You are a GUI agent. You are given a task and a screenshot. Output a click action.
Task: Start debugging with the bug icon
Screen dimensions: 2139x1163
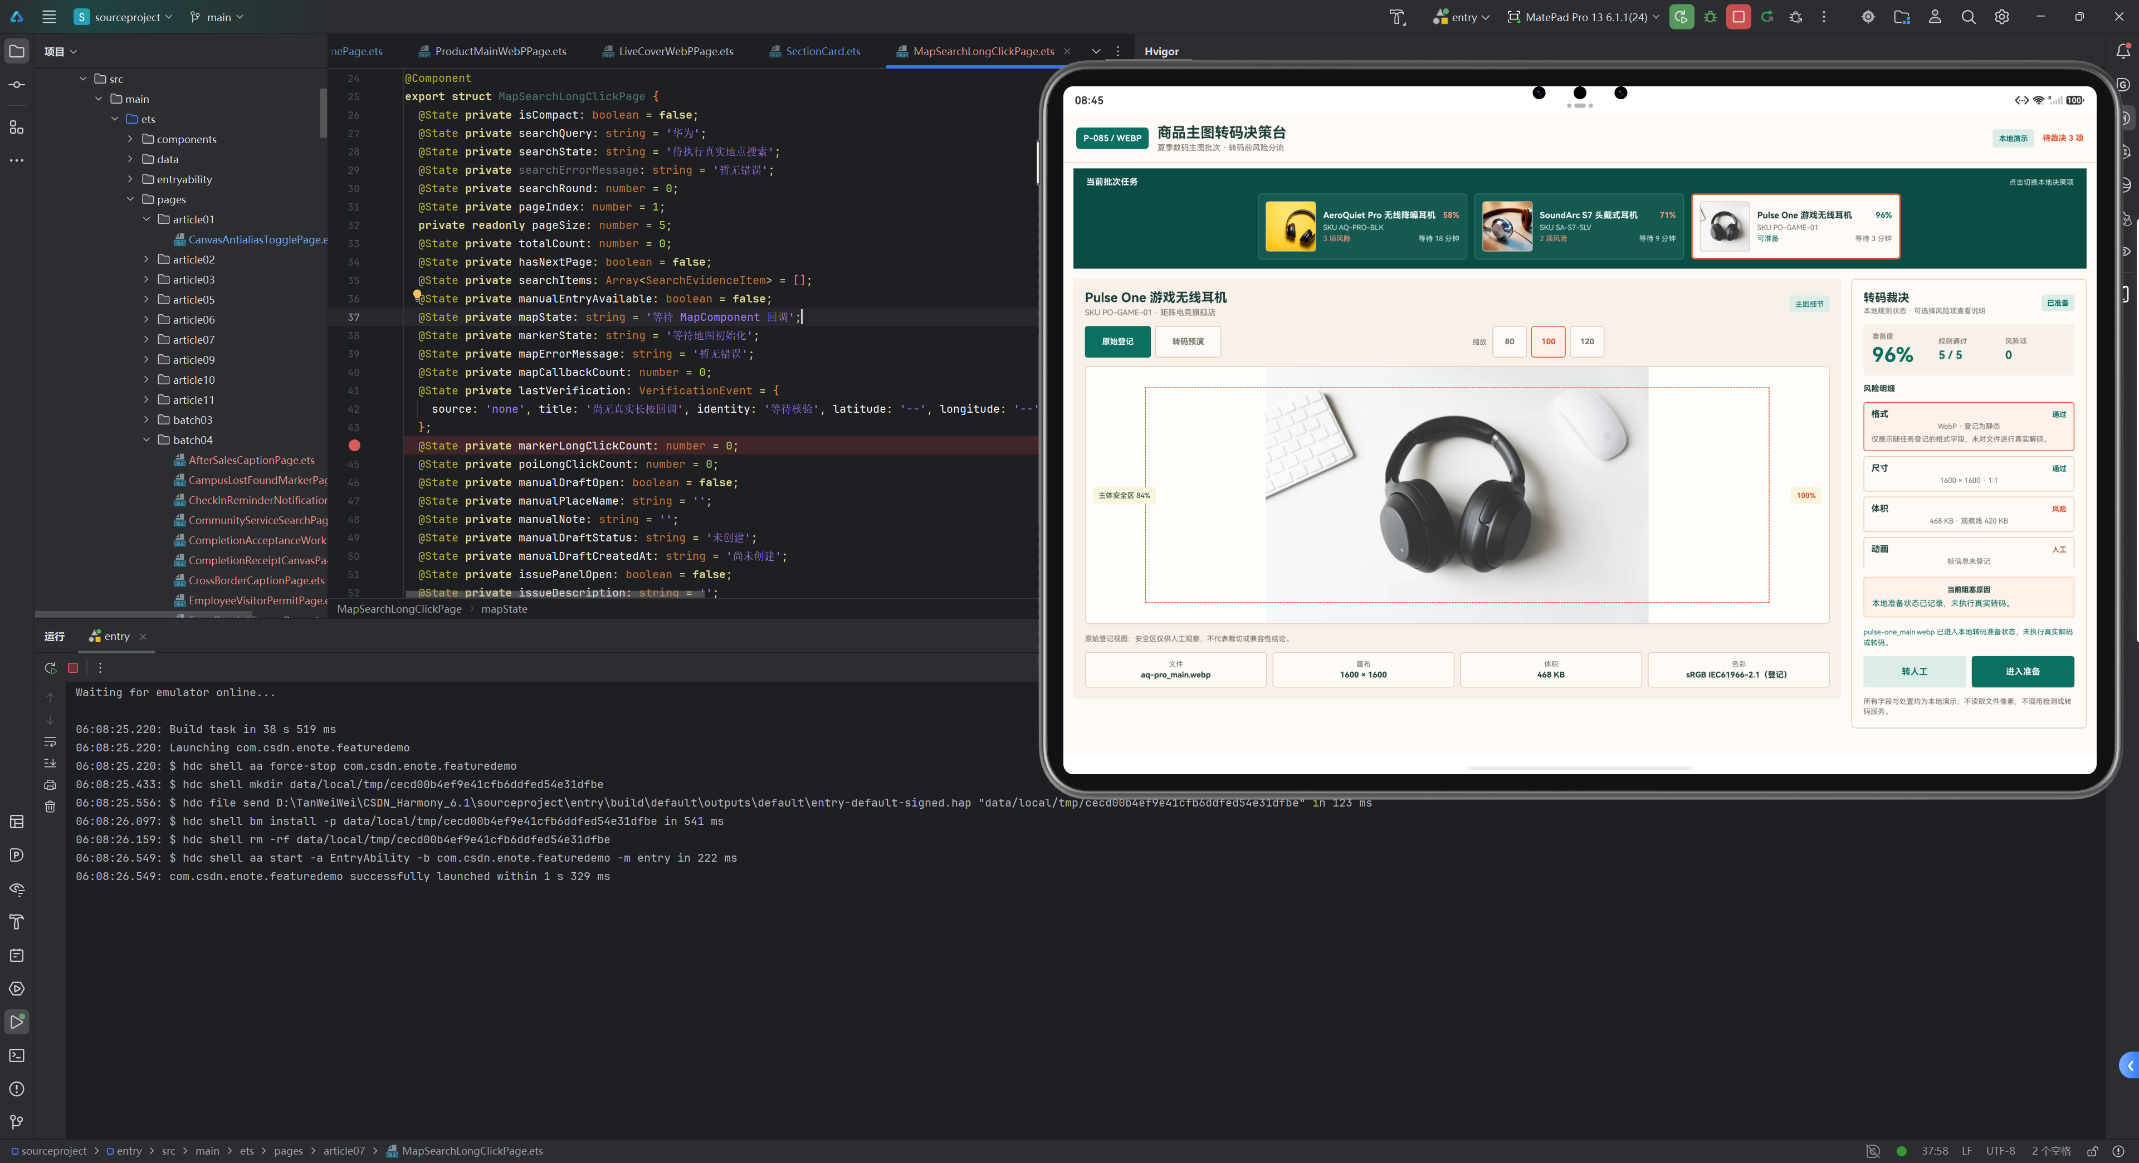(x=1710, y=17)
